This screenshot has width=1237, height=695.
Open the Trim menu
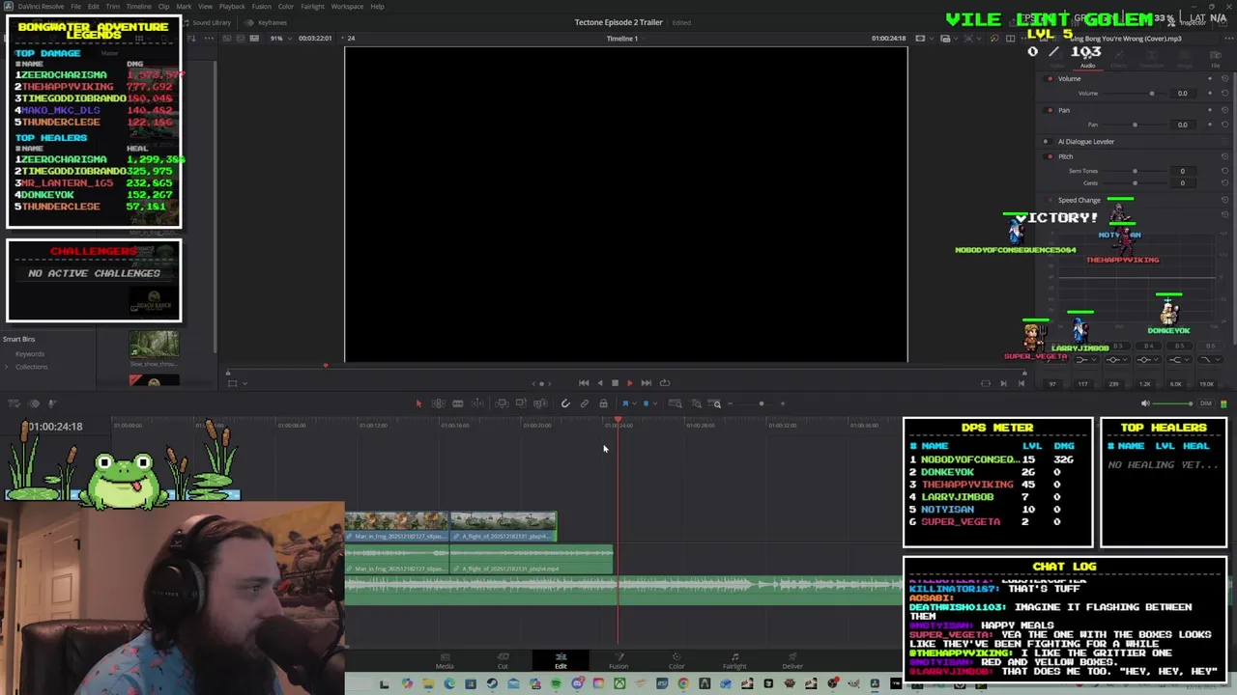[113, 6]
